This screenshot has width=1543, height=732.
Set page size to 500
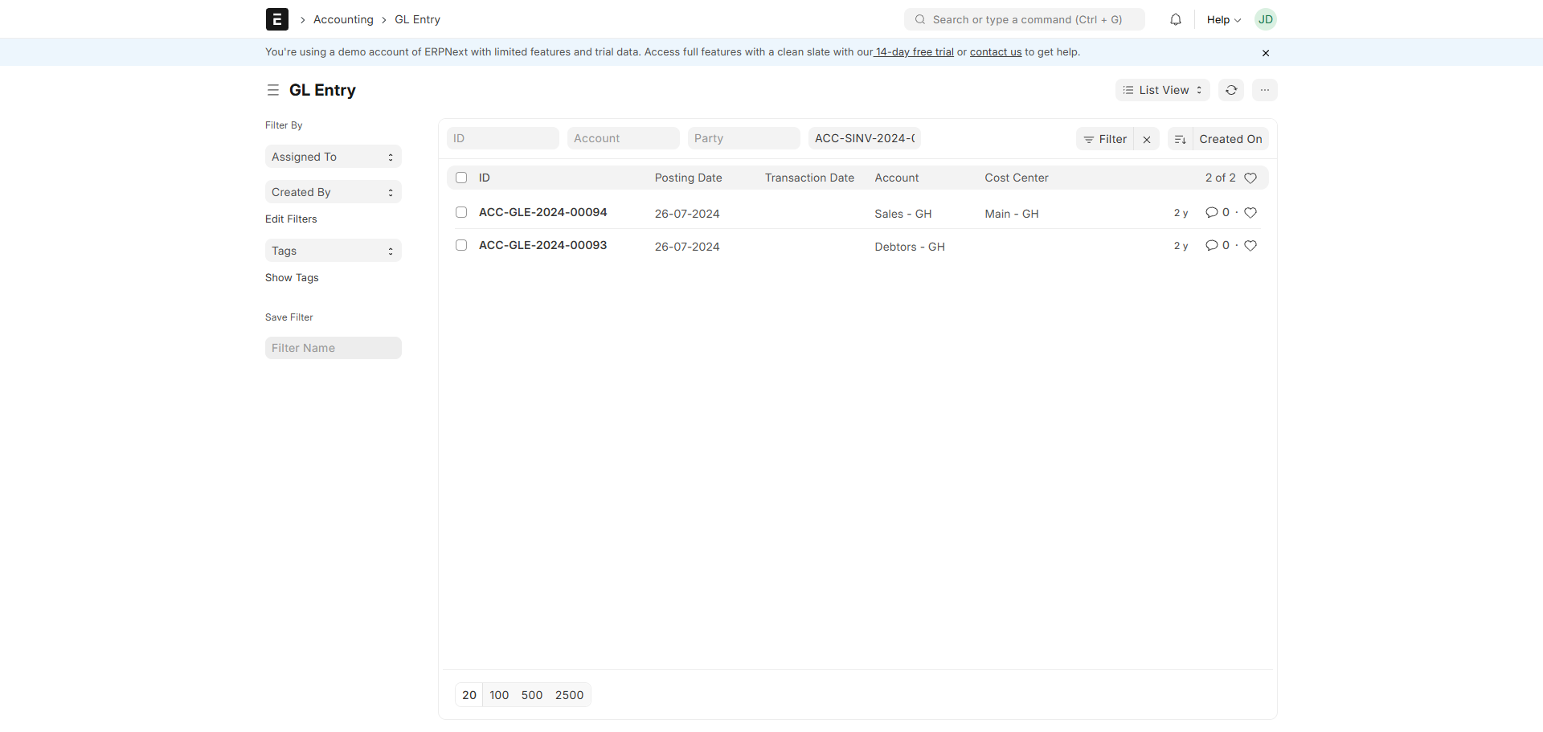[x=532, y=695]
